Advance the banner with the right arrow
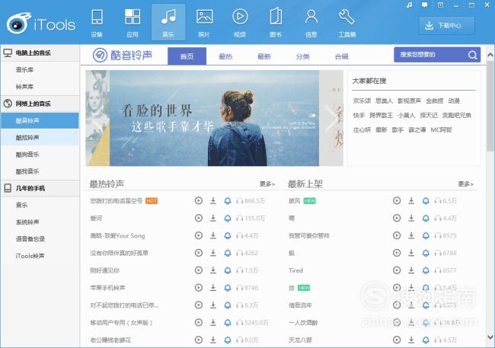Screen dimensions: 495x348 coord(331,118)
